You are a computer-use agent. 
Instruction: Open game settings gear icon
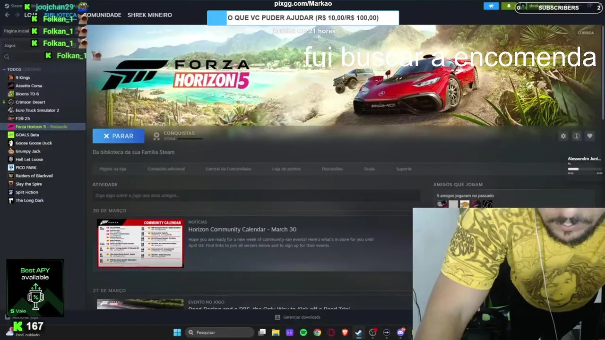pyautogui.click(x=563, y=136)
